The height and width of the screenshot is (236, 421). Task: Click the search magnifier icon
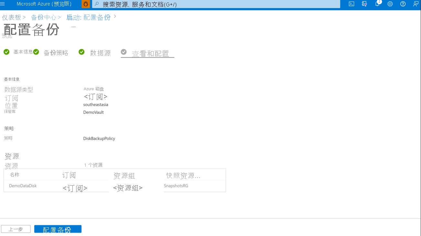tap(97, 4)
